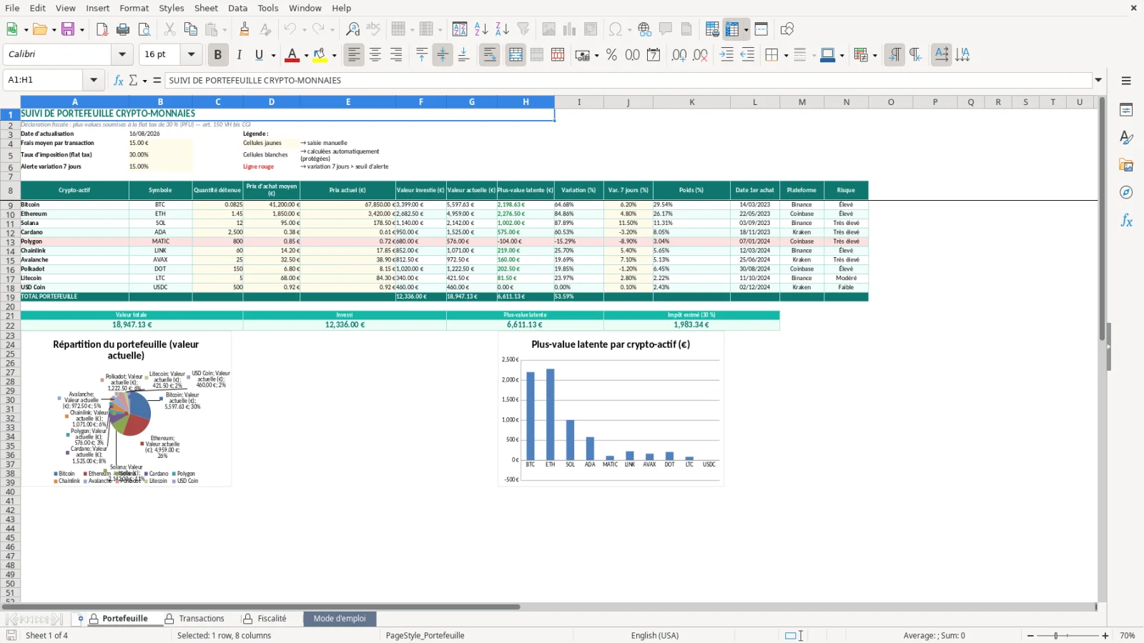Insert comment icon
The height and width of the screenshot is (643, 1144).
(666, 29)
